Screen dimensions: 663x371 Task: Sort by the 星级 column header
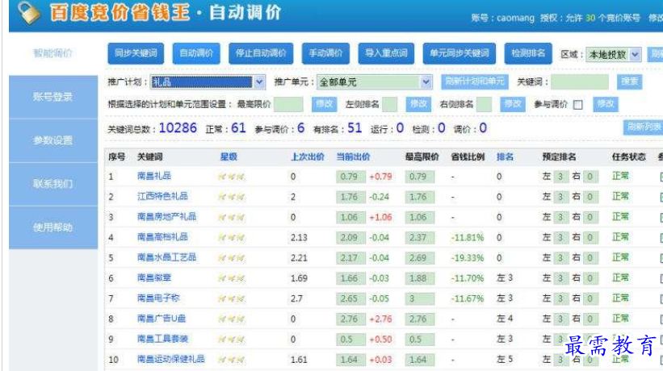pos(229,157)
